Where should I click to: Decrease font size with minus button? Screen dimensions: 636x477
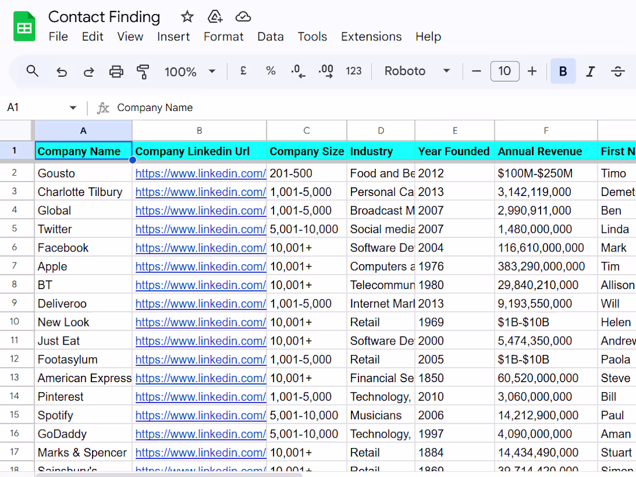pyautogui.click(x=476, y=71)
